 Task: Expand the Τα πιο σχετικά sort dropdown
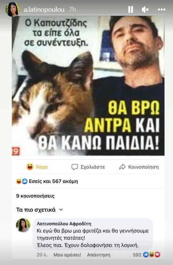point(39,210)
